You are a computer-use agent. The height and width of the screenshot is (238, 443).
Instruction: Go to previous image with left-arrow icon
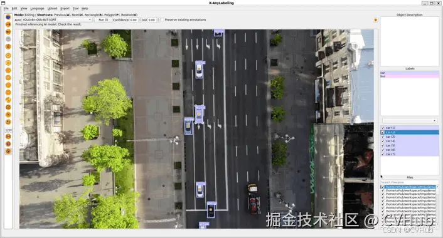pyautogui.click(x=8, y=32)
